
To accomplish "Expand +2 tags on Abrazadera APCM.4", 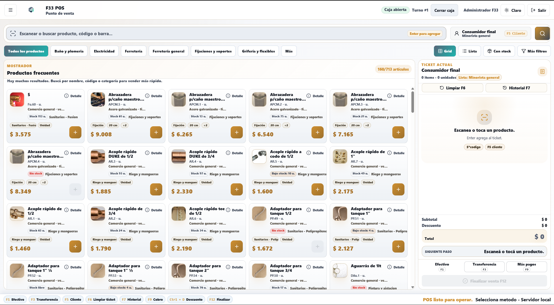I will pos(44,182).
